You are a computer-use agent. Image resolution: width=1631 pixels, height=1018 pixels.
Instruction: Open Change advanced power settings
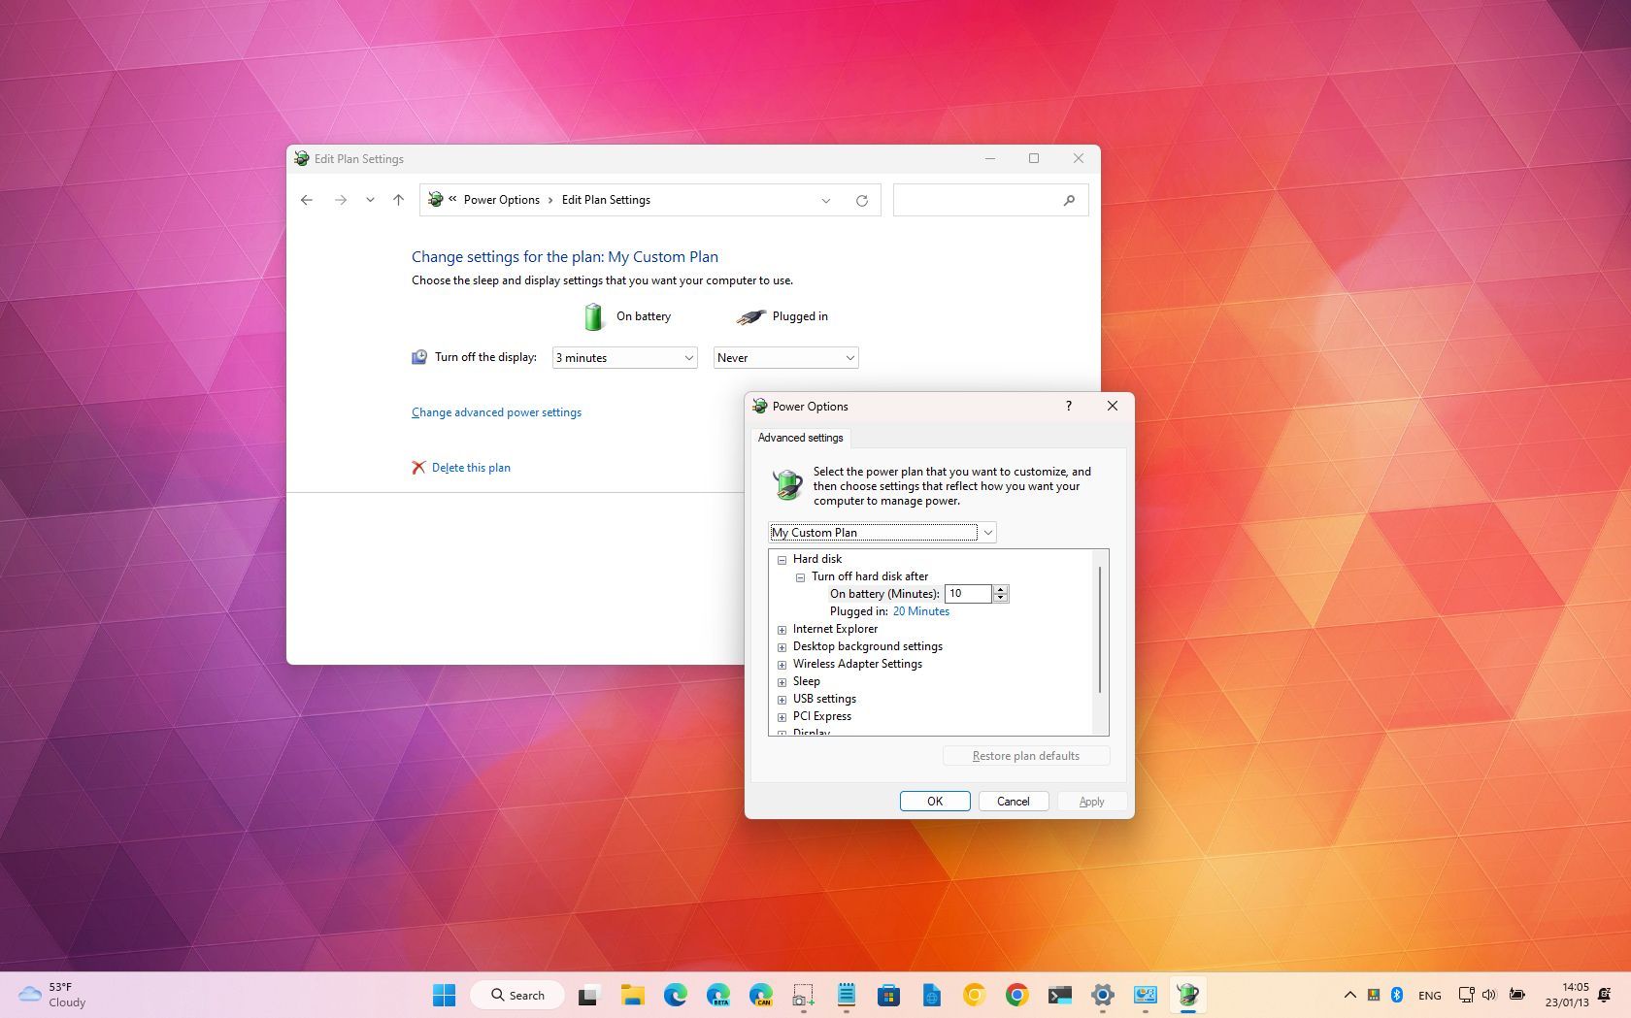click(496, 411)
